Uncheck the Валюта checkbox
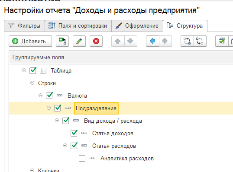 (49, 96)
